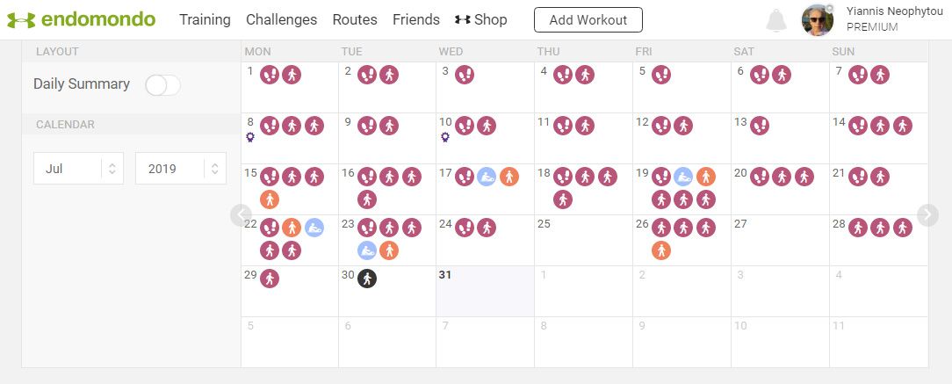Viewport: 952px width, 384px height.
Task: Open the Challenges menu
Action: point(281,19)
